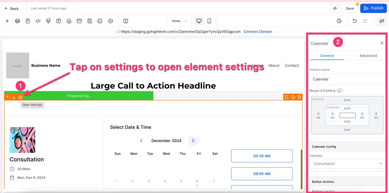Open the custom code brackets icon
The height and width of the screenshot is (193, 389).
(38, 21)
